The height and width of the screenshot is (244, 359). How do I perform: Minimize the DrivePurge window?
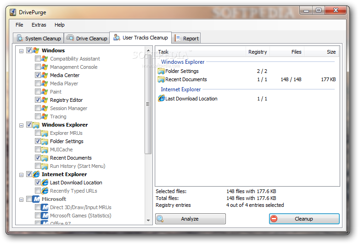[x=306, y=10]
